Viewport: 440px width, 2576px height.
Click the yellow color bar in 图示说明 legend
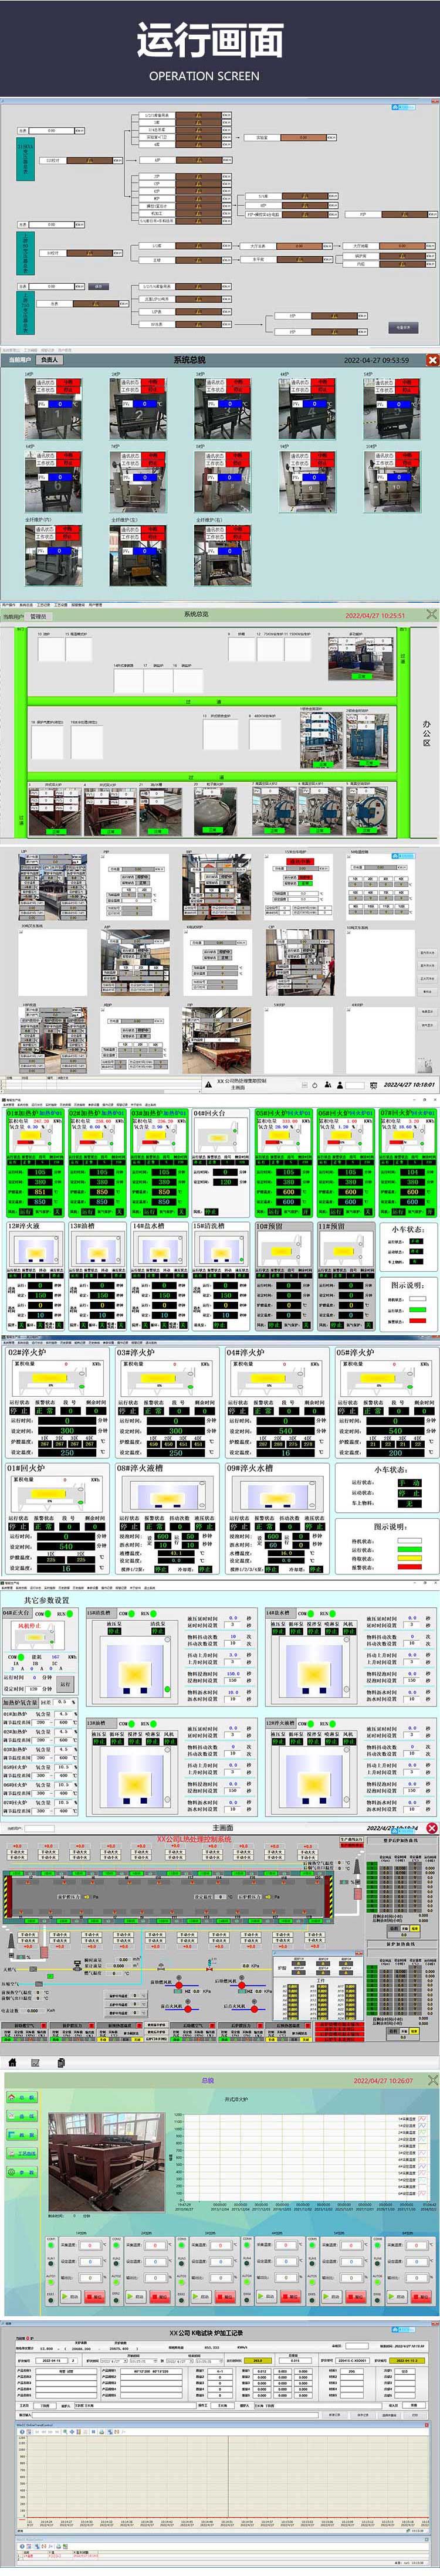click(409, 1557)
